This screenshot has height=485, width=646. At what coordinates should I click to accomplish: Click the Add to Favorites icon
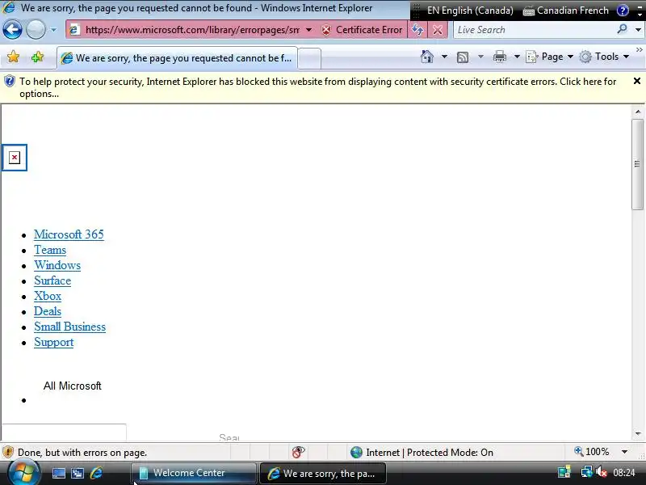coord(37,57)
